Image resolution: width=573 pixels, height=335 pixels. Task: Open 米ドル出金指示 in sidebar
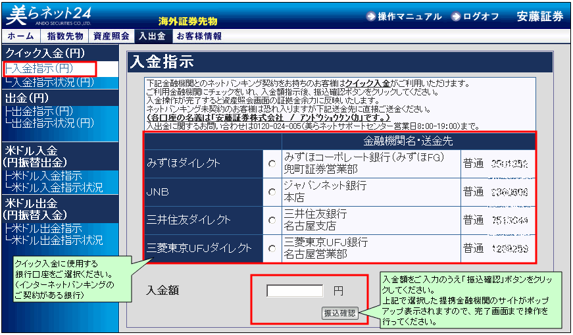coord(43,228)
